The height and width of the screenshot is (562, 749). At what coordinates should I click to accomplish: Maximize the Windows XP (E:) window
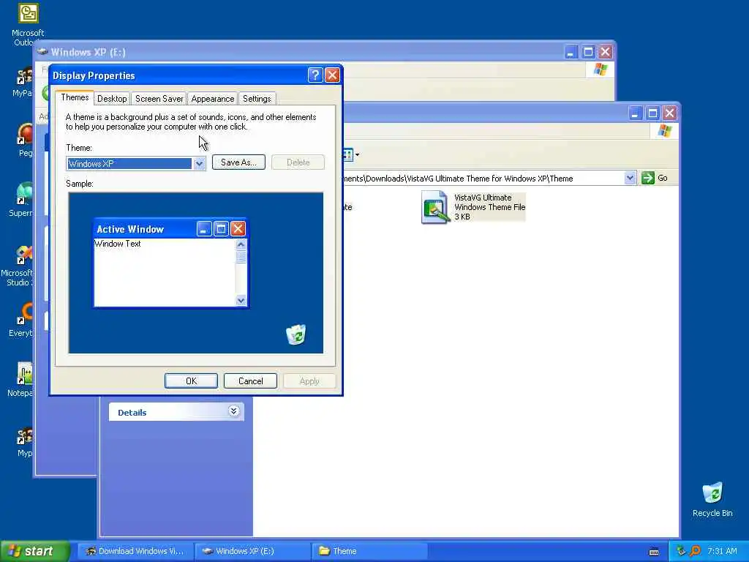pos(588,52)
